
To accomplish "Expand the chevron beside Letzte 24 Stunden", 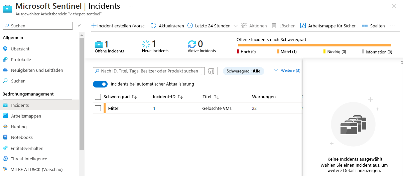I will point(235,26).
